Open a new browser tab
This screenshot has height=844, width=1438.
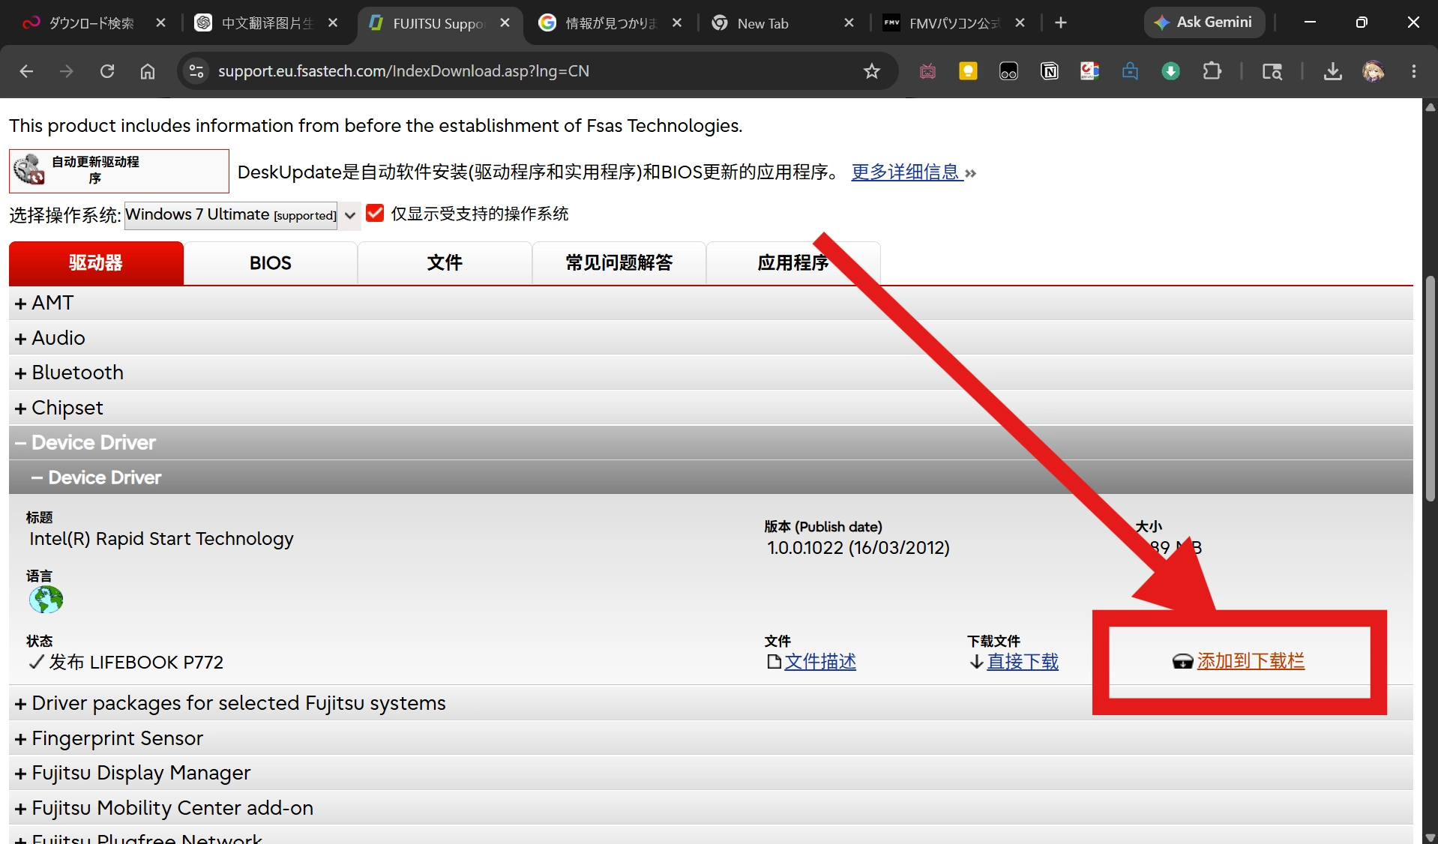[1060, 23]
